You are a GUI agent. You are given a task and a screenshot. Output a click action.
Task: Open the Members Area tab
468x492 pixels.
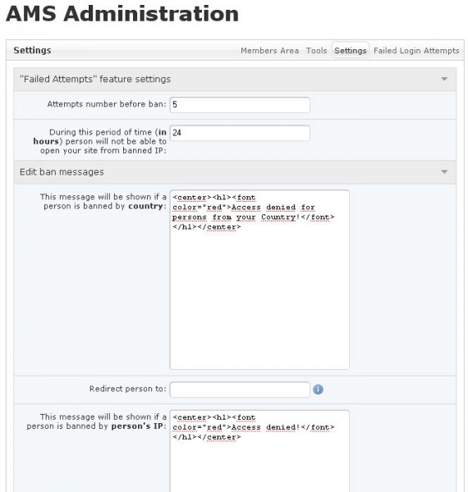(x=269, y=51)
